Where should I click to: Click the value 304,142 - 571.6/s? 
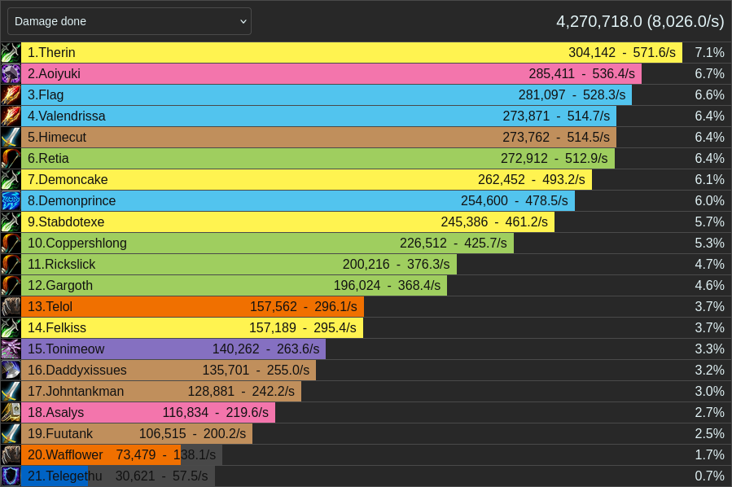622,53
